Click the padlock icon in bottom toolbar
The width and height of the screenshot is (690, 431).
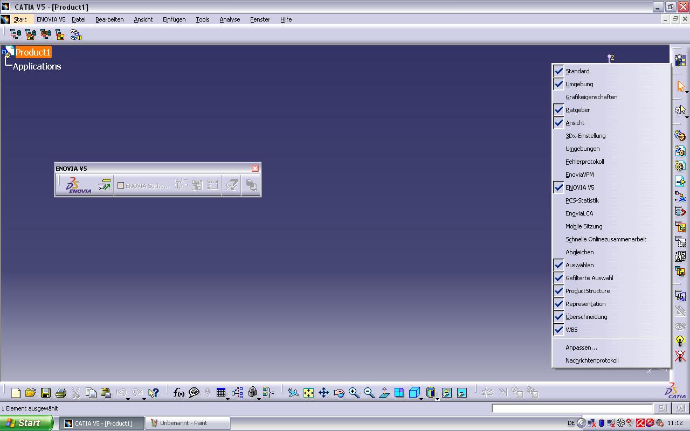[252, 393]
